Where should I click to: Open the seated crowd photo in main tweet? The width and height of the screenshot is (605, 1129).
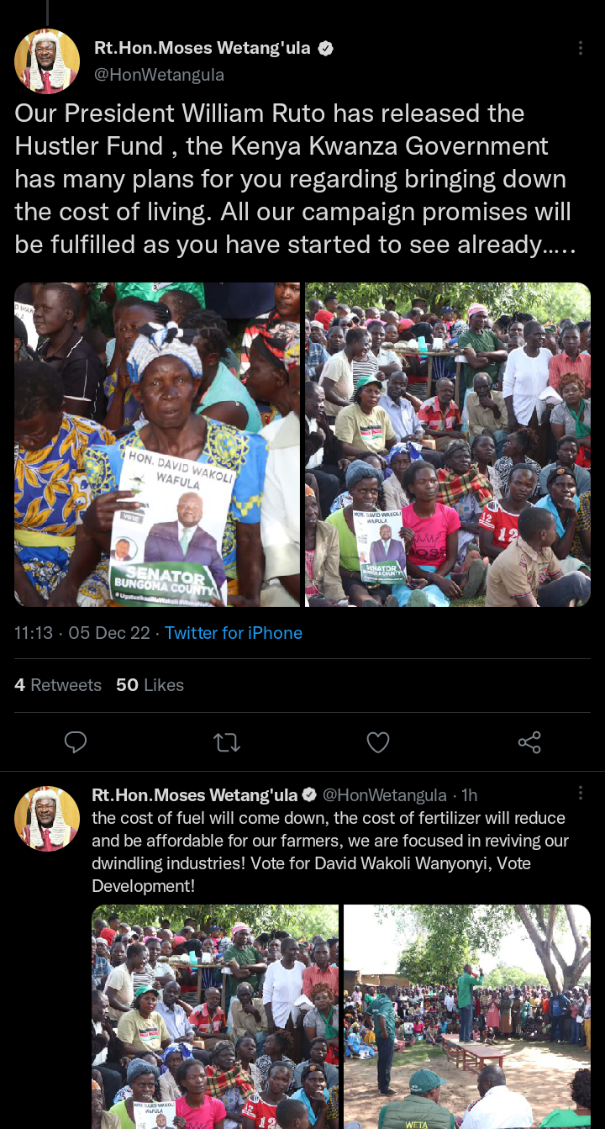(x=448, y=445)
